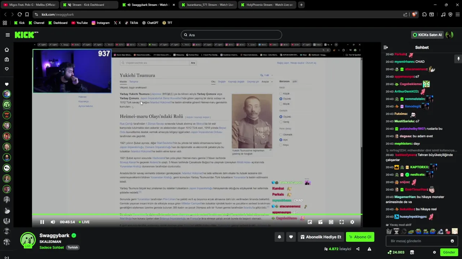This screenshot has width=462, height=259.
Task: Open the ChatGPT bookmark
Action: coord(150,23)
